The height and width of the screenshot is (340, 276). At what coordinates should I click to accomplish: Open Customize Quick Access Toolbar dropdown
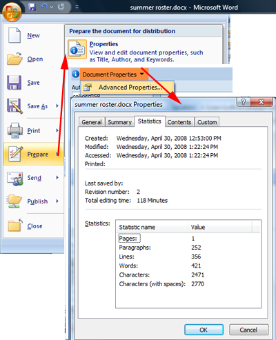point(77,7)
